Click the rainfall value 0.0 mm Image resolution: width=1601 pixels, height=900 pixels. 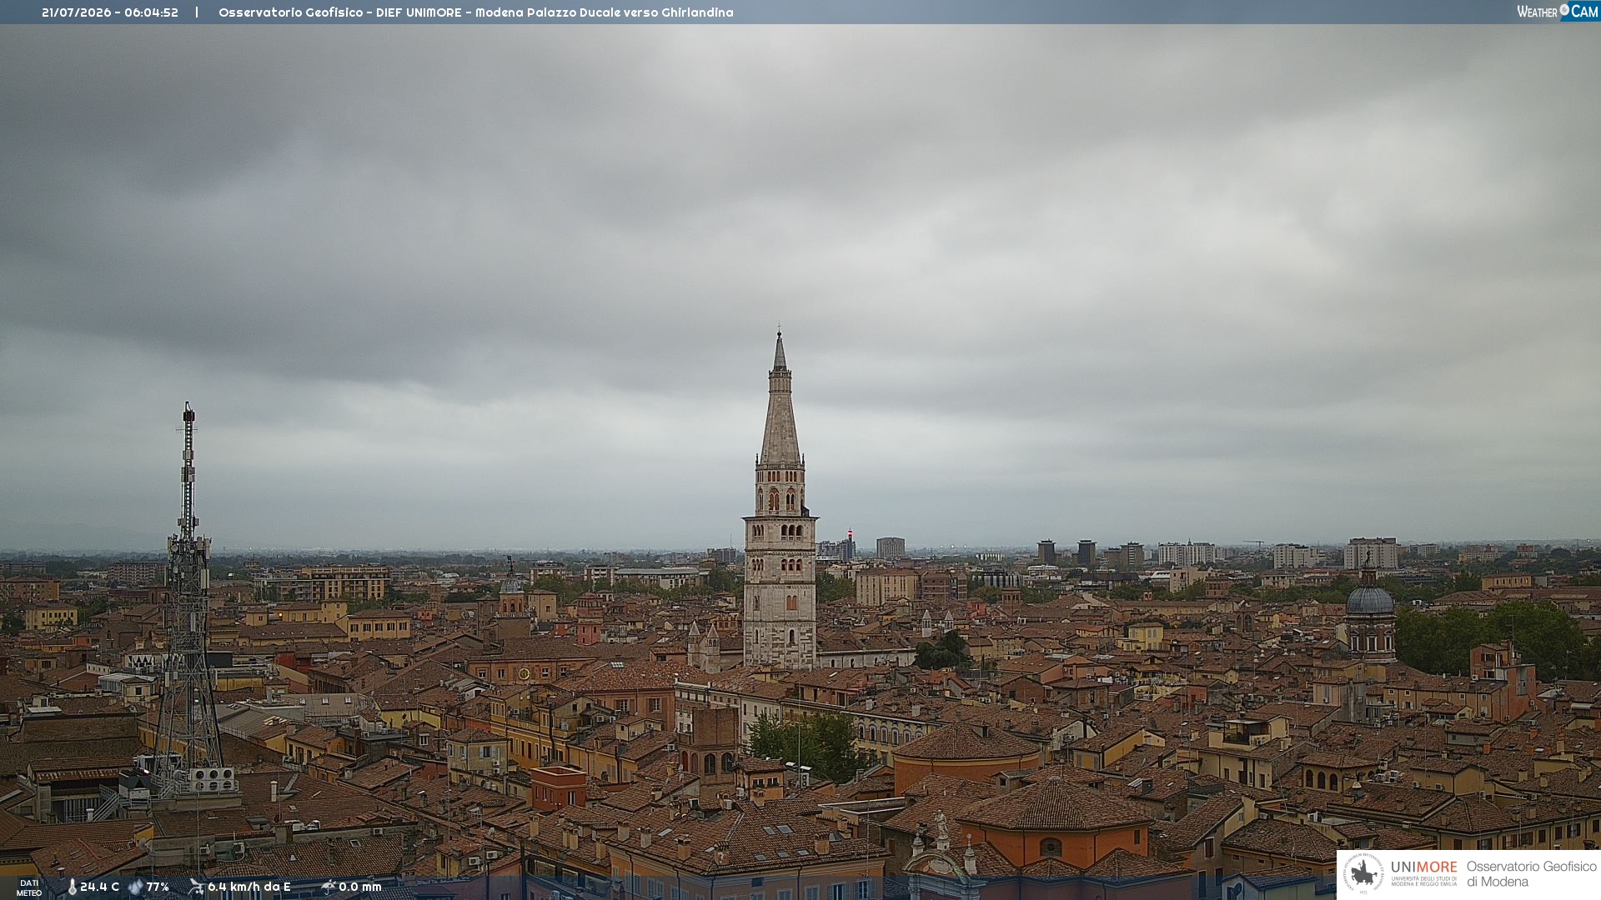point(360,887)
